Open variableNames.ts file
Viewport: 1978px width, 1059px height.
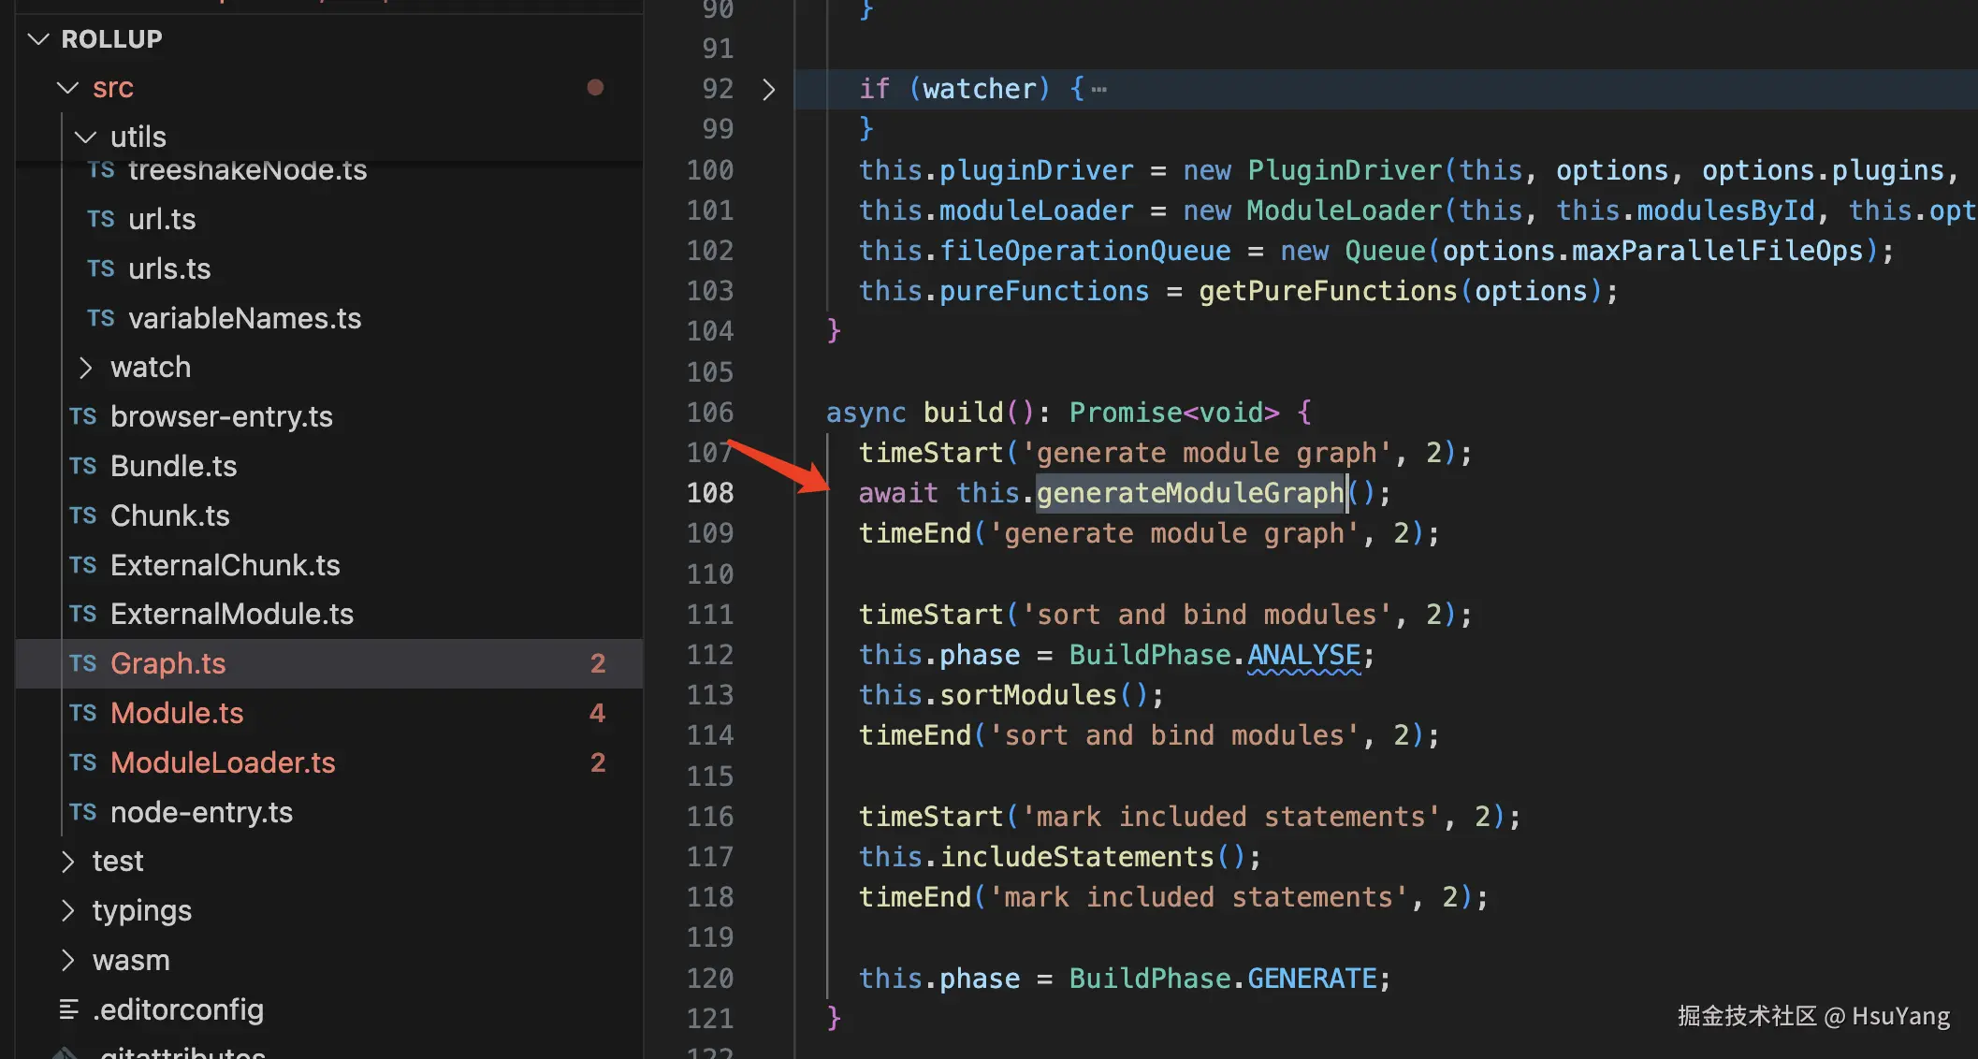pos(244,318)
